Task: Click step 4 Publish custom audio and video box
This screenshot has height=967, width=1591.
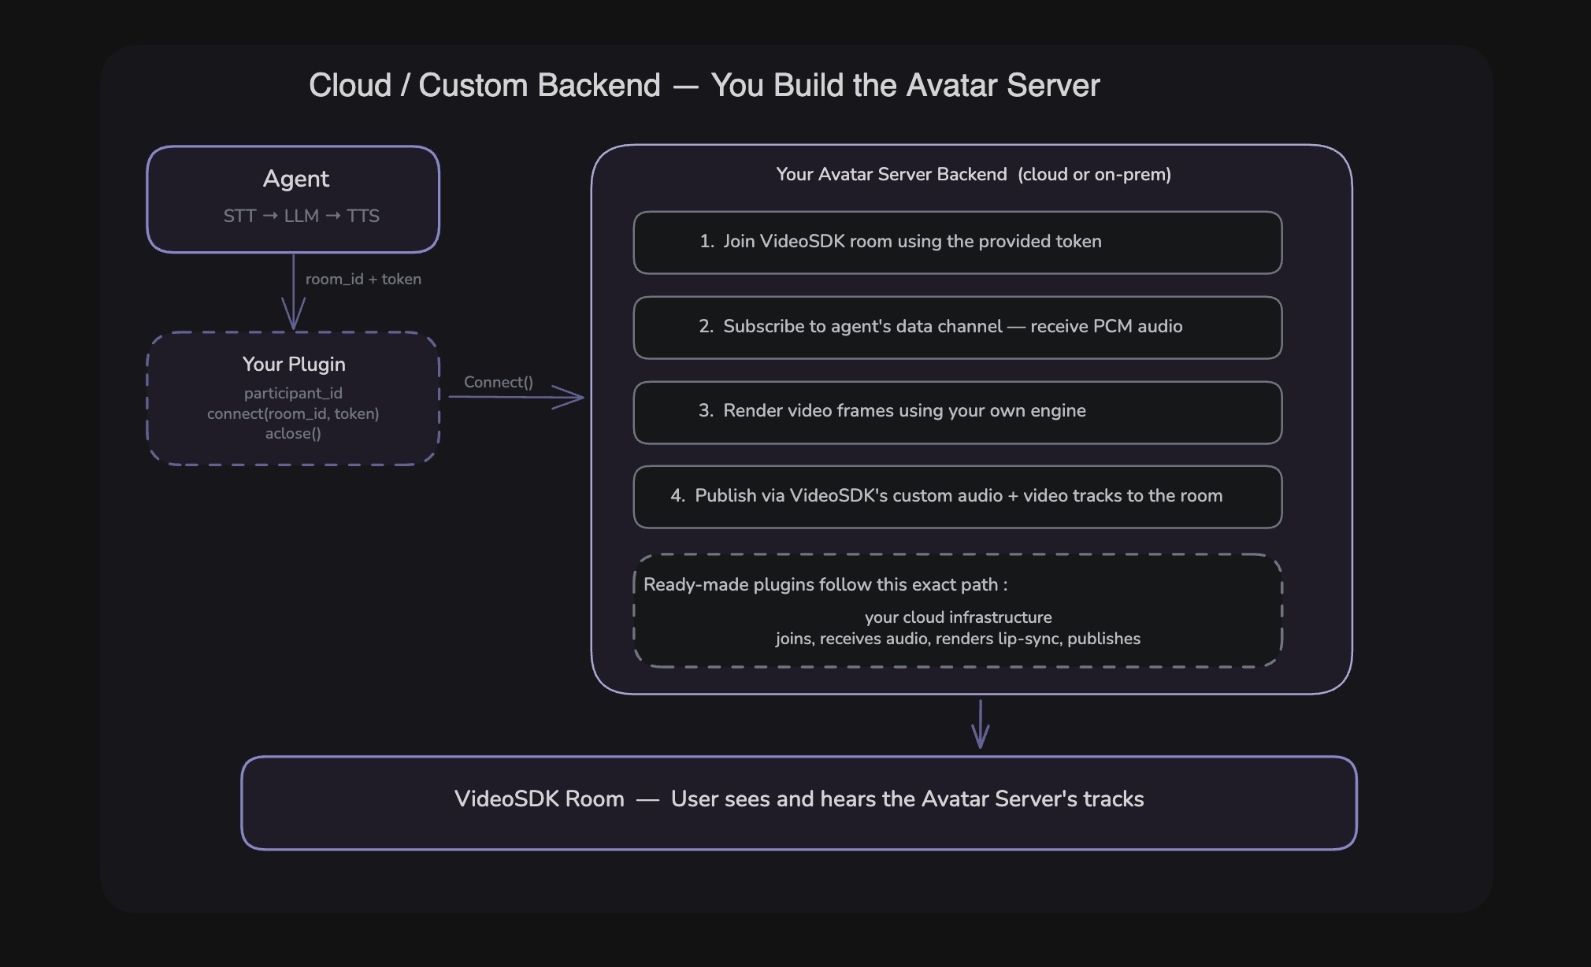Action: pyautogui.click(x=956, y=496)
